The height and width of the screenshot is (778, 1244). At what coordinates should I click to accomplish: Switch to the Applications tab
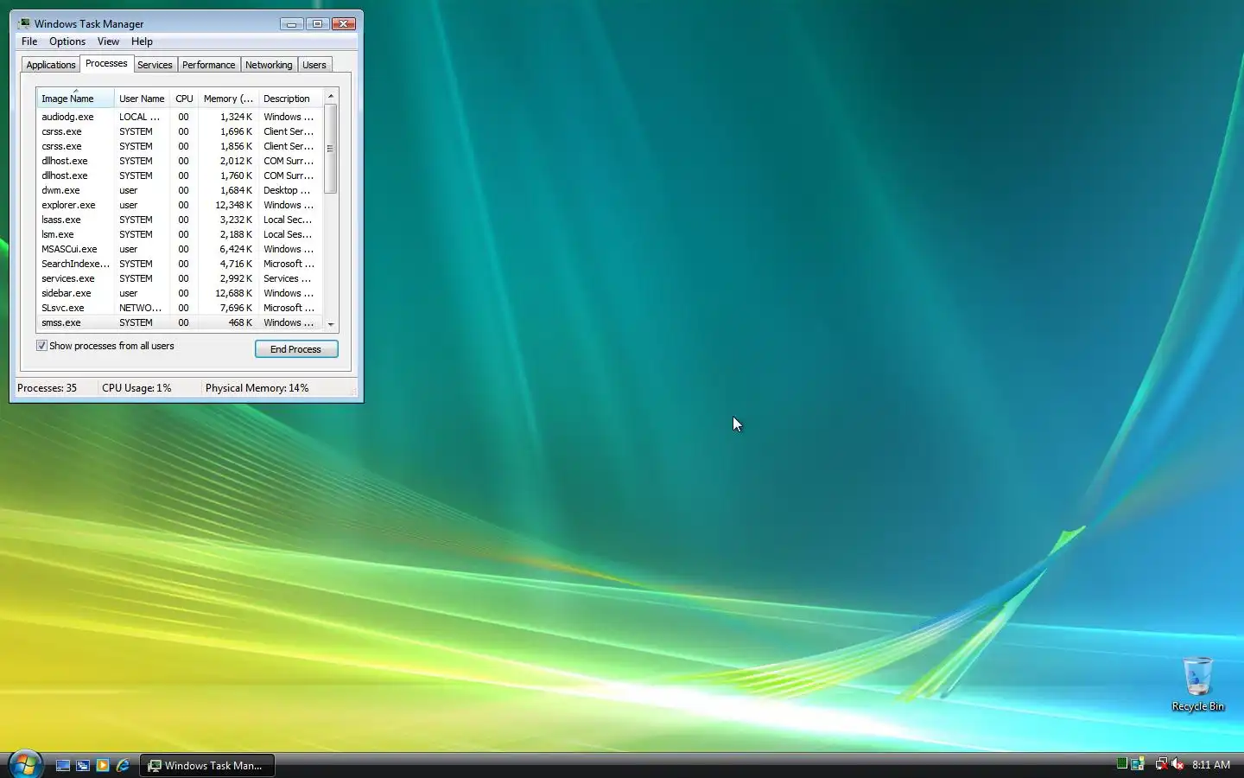coord(51,65)
